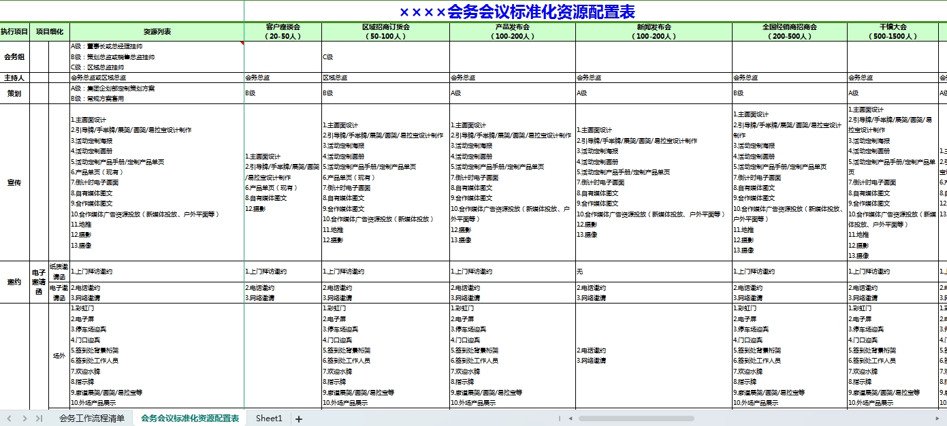Select the 策划 row label
This screenshot has width=947, height=426.
[x=14, y=93]
